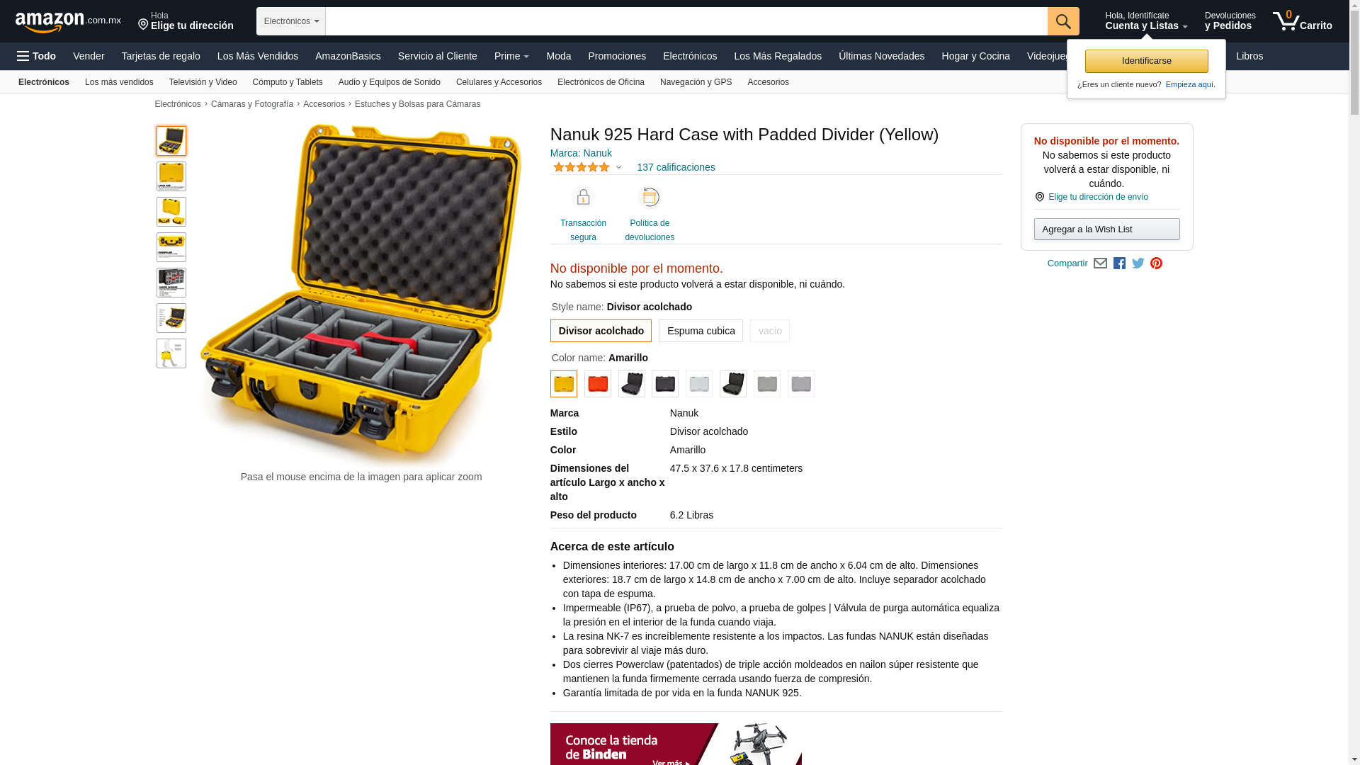Go to Amazon.com.mx home logo
Screen dimensions: 1360x765
(68, 22)
